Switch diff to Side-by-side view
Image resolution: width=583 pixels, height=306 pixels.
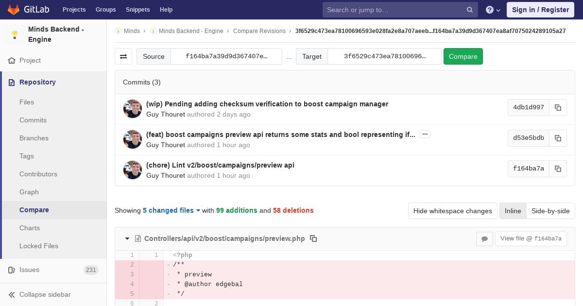click(550, 211)
